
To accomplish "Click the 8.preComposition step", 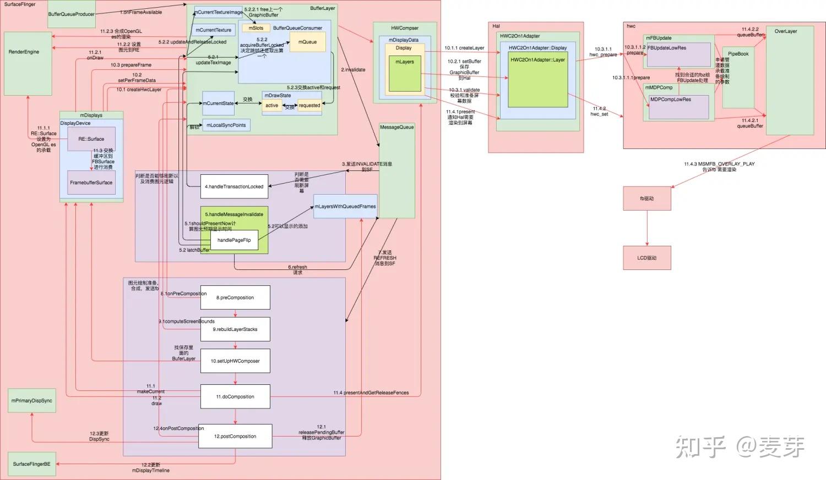I will (235, 297).
